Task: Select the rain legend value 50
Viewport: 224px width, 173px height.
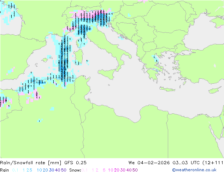Action: tap(64, 170)
